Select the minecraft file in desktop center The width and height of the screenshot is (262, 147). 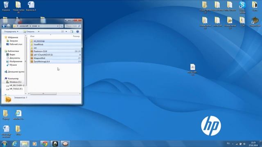tap(192, 70)
